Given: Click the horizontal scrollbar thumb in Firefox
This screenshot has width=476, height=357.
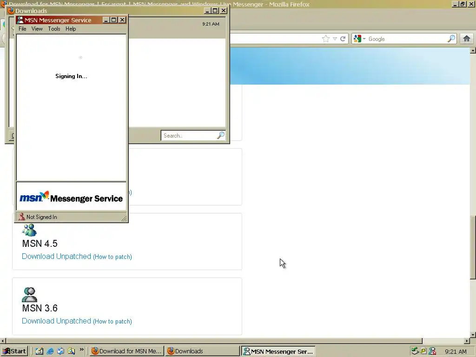Looking at the screenshot, I should tap(214, 341).
